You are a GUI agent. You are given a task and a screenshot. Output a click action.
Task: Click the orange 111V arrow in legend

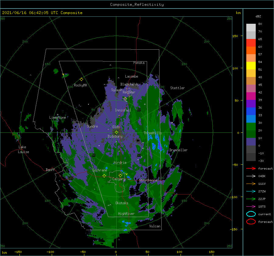(x=251, y=184)
